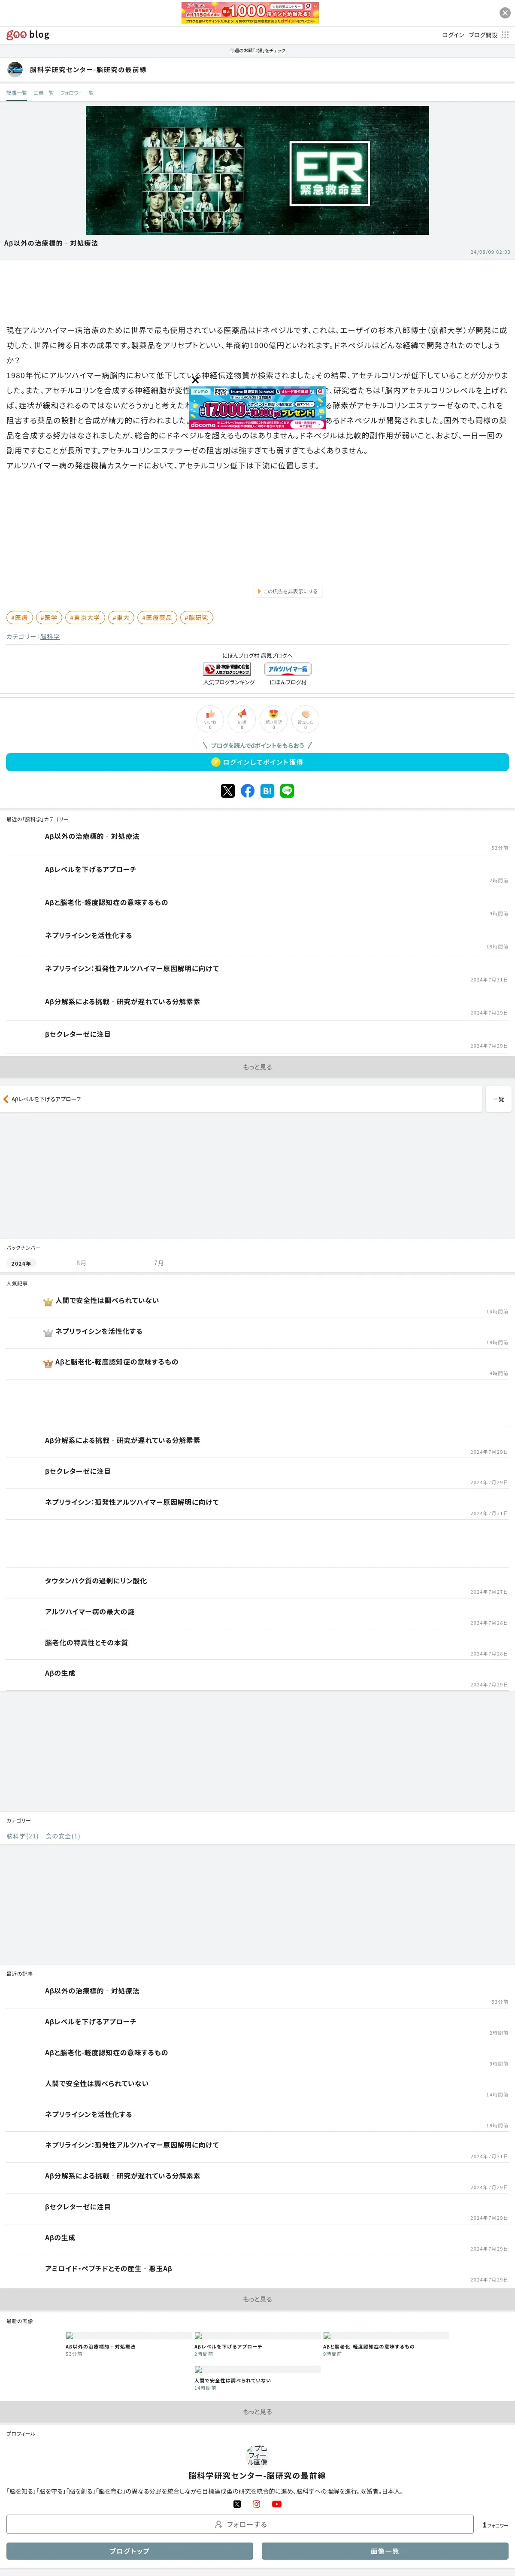Image resolution: width=515 pixels, height=2576 pixels.
Task: Open the profile's Instagram icon
Action: pos(256,2504)
